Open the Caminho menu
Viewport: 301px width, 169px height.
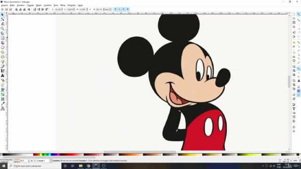coord(48,5)
